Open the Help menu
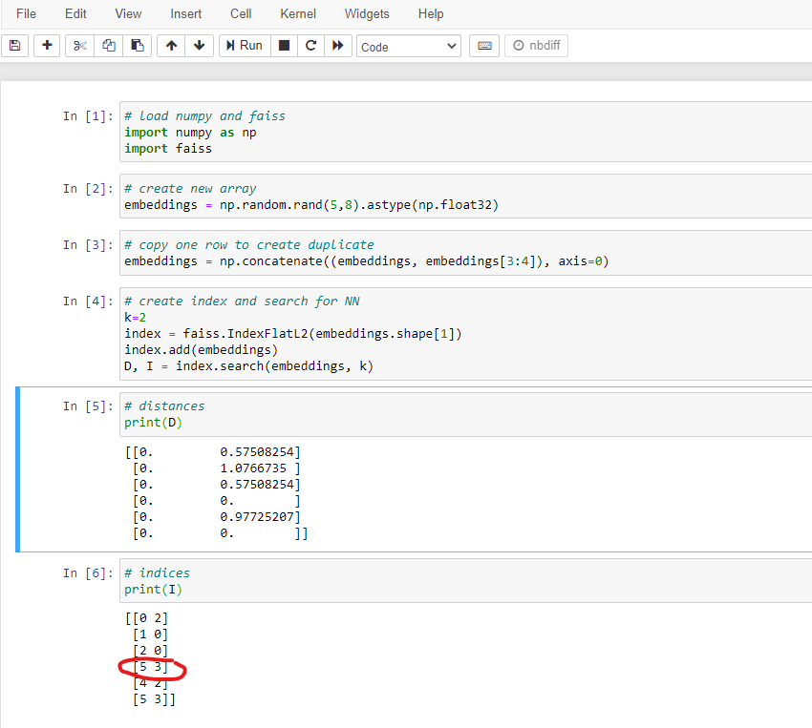Screen dimensions: 812x728 [431, 14]
